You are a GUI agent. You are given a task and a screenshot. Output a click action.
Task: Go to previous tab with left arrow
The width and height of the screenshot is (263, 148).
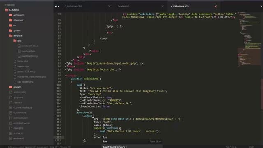pyautogui.click(x=56, y=7)
